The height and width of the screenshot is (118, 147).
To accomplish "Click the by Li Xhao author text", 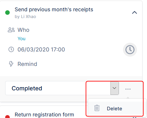I will point(25,17).
